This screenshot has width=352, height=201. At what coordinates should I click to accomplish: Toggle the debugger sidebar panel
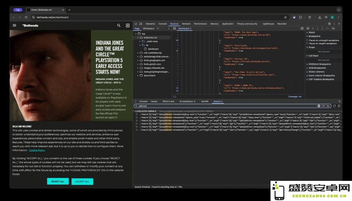[x=302, y=28]
